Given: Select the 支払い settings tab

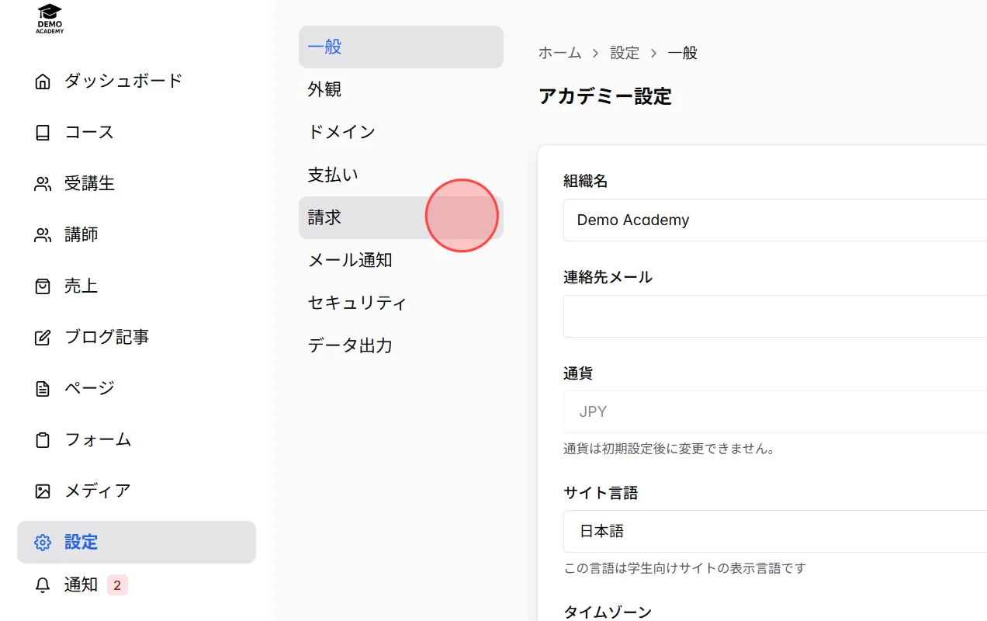Looking at the screenshot, I should pos(401,175).
